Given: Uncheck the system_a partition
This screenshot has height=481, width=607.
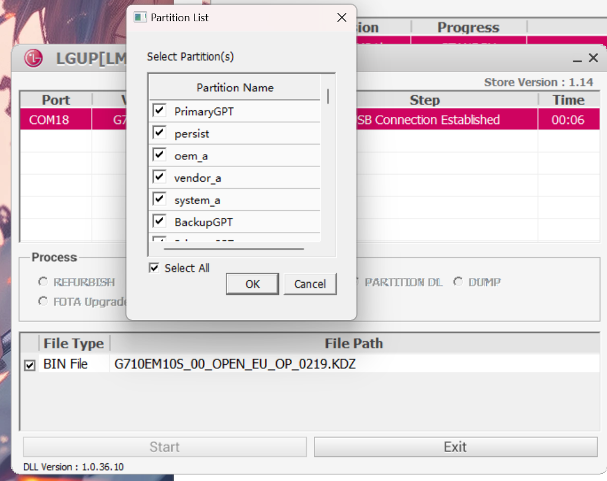Looking at the screenshot, I should coord(159,199).
